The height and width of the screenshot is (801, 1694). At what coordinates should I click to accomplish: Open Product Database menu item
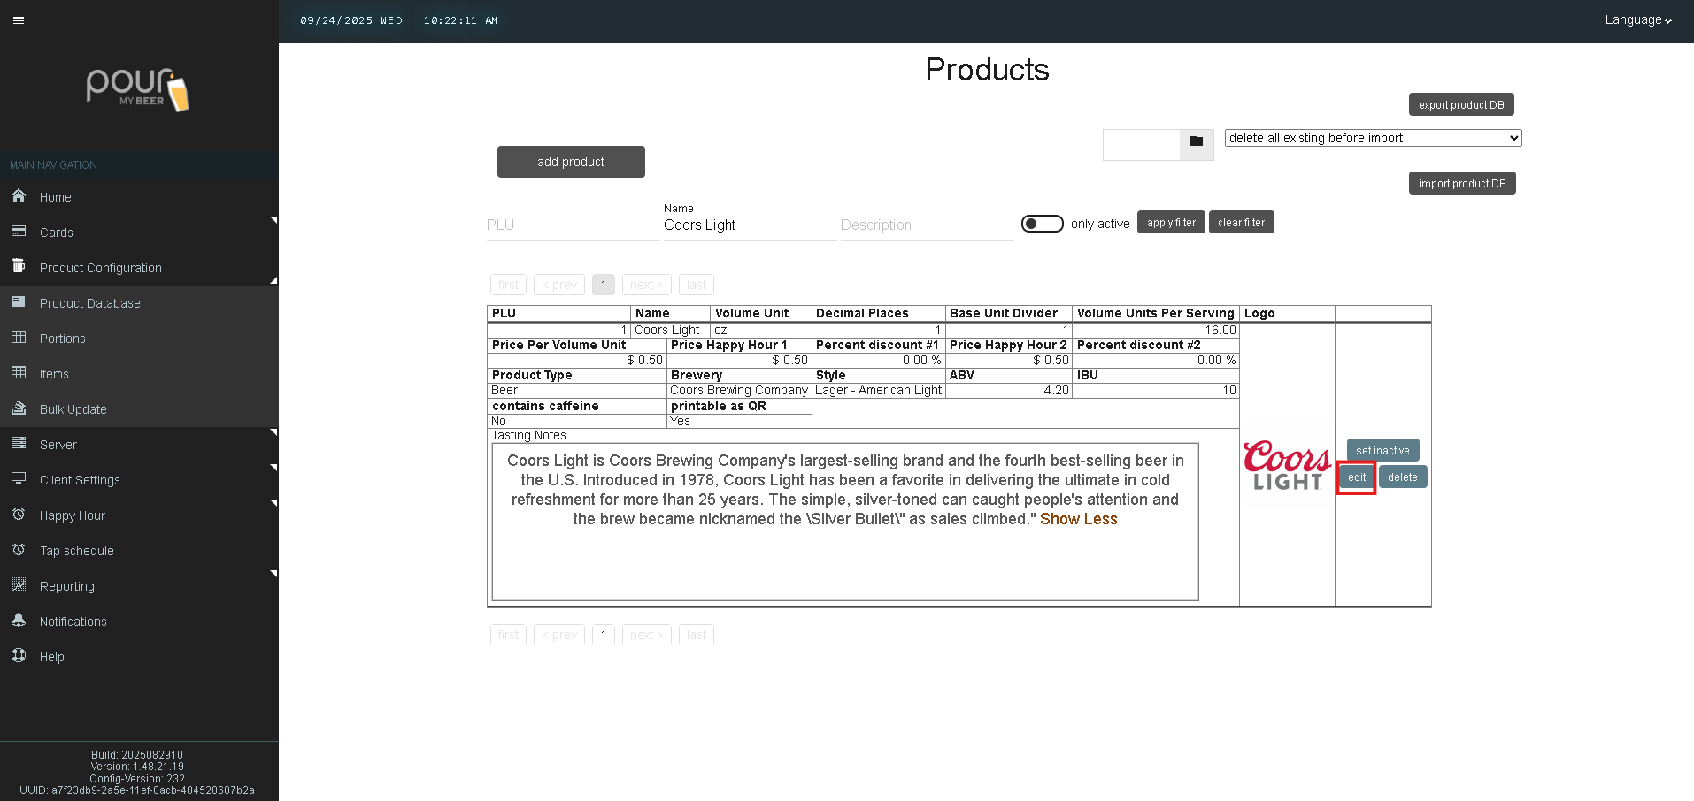coord(89,303)
